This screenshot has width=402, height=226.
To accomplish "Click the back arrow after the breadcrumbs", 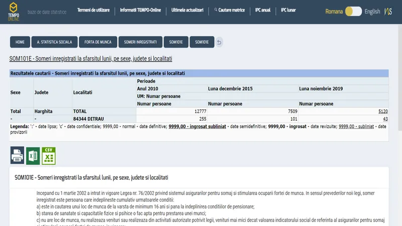I will click(x=219, y=42).
